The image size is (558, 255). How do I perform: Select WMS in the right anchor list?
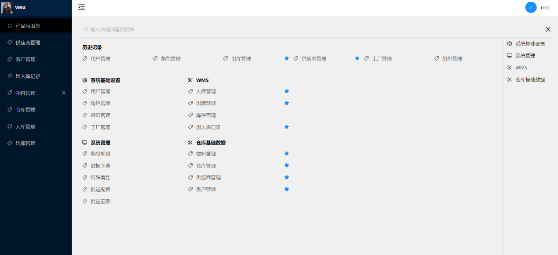click(x=521, y=68)
